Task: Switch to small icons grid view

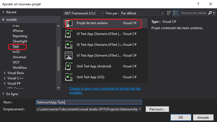Action: 169,13
